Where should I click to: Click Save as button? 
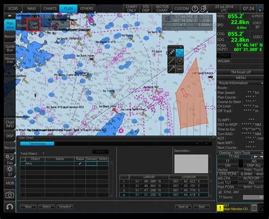point(183,207)
